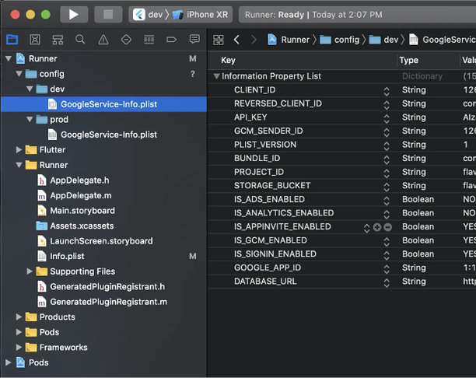The height and width of the screenshot is (378, 476).
Task: Sort by the Type column header
Action: coord(429,60)
